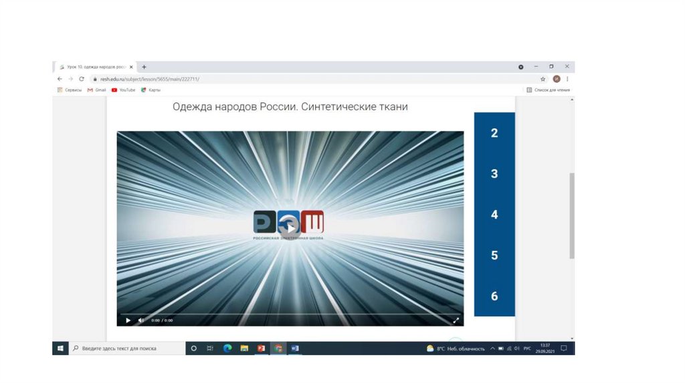Click the page vertical scrollbar thumb
This screenshot has height=384, width=685.
tap(572, 216)
